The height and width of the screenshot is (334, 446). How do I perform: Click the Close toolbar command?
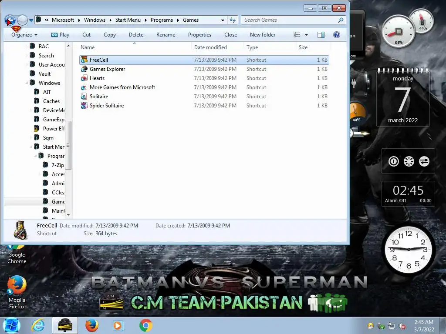(x=230, y=35)
